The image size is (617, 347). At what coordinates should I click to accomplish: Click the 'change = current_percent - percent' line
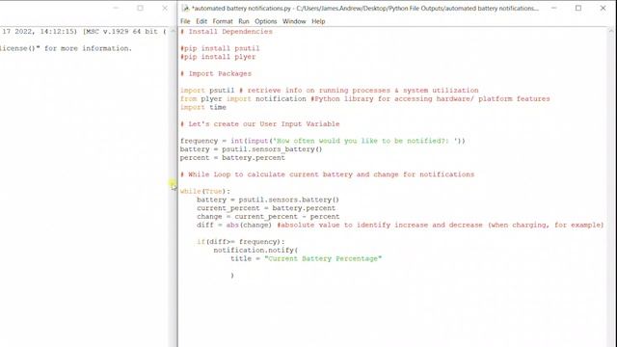click(x=268, y=217)
